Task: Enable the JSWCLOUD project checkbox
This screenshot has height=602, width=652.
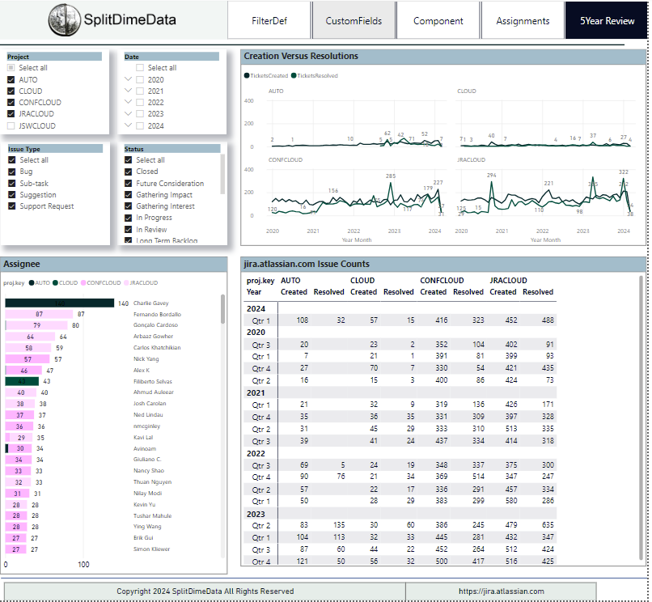Action: tap(11, 126)
